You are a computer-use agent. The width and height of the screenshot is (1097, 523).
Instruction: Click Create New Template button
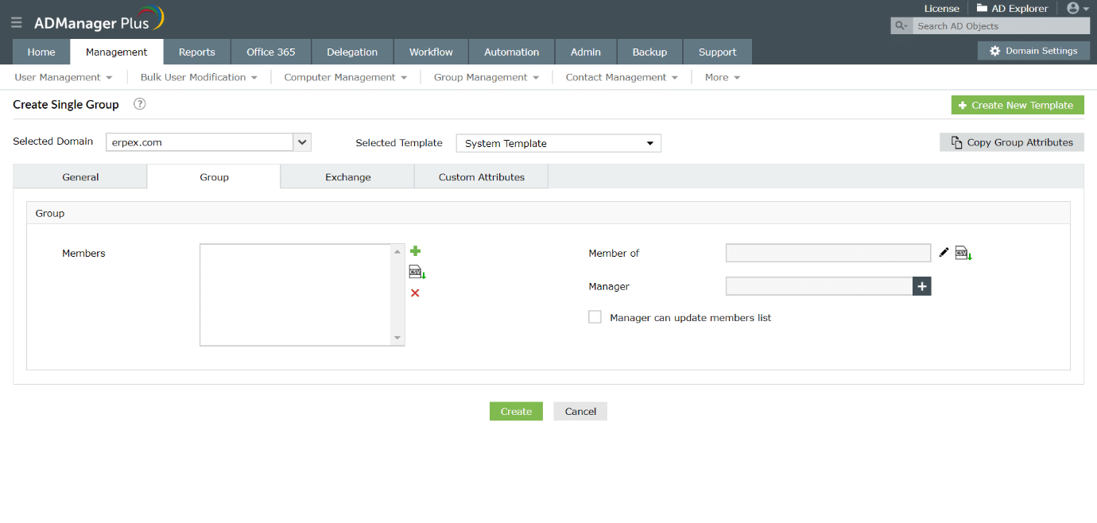[x=1018, y=105]
